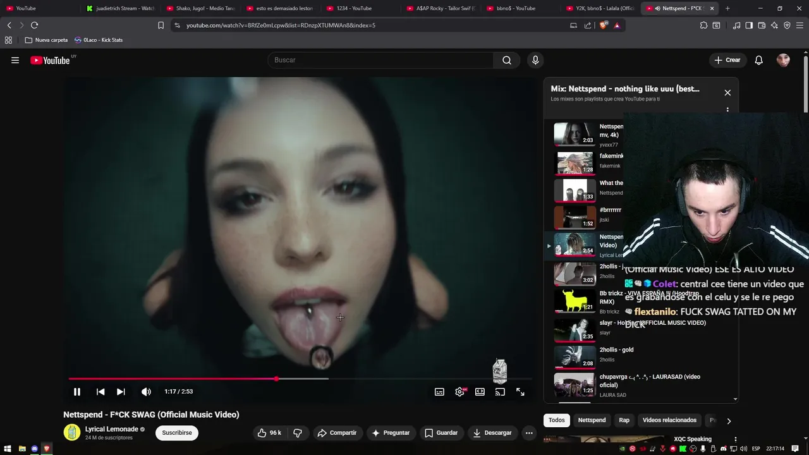Open the Mix playlist three-dot options
This screenshot has width=809, height=455.
click(x=727, y=110)
